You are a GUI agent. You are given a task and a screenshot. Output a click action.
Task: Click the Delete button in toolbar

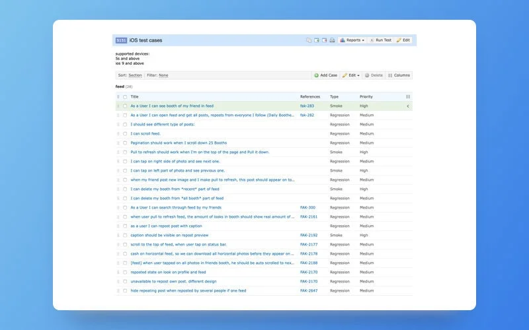pyautogui.click(x=374, y=75)
